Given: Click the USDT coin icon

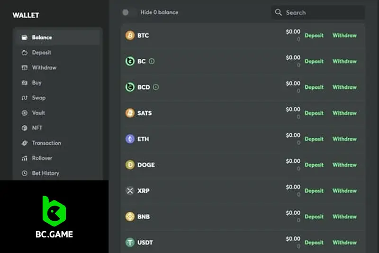Looking at the screenshot, I should click(x=130, y=243).
